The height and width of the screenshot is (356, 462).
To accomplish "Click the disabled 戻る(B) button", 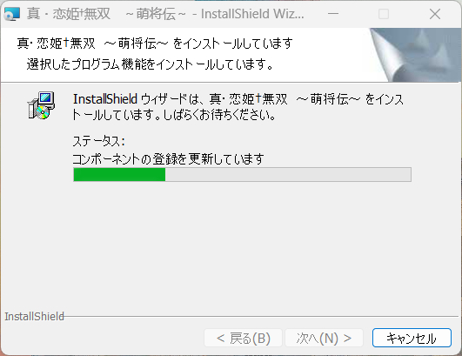I will click(x=243, y=338).
